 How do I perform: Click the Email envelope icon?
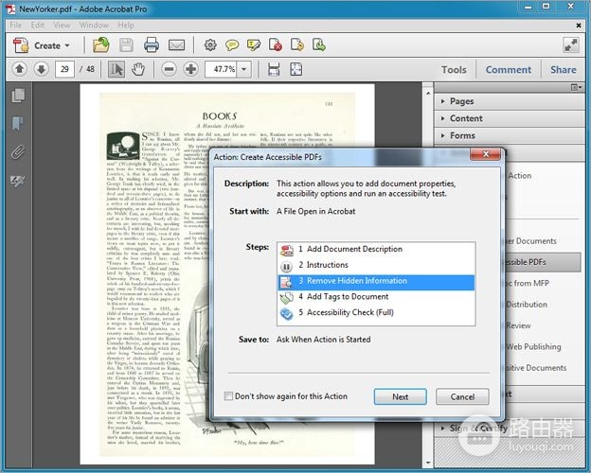(x=176, y=45)
